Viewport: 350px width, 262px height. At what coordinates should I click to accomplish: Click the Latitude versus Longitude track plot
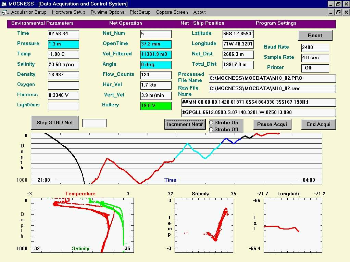(293, 225)
